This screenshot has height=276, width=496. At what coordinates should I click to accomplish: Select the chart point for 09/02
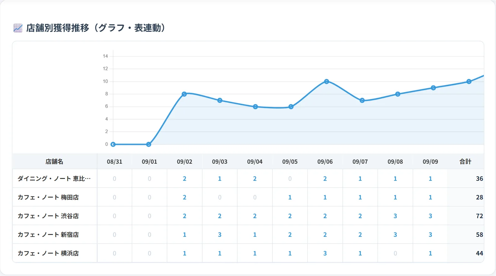pyautogui.click(x=184, y=94)
